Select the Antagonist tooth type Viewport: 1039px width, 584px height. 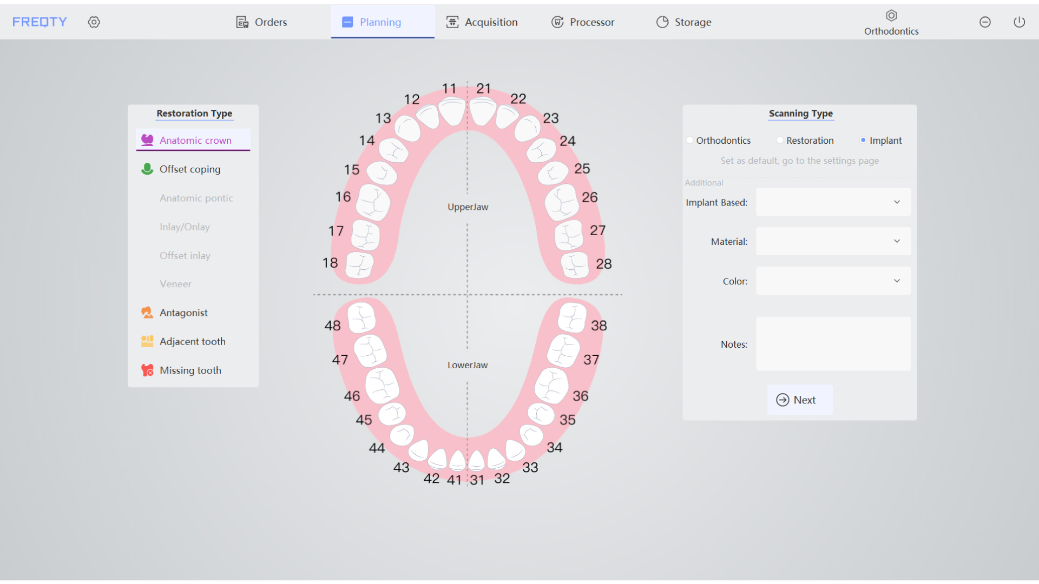183,313
